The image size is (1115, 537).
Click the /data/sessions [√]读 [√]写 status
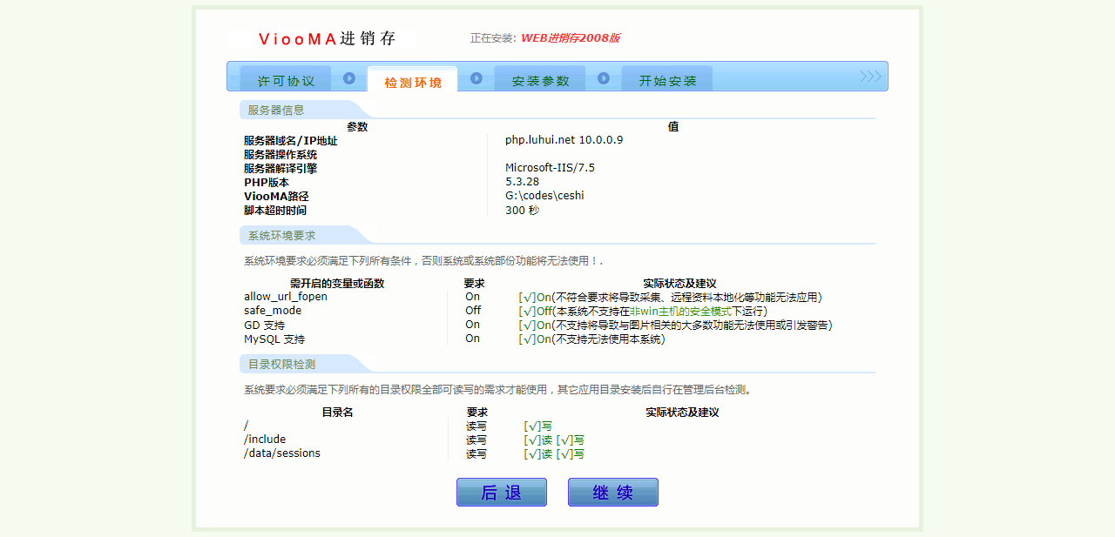554,454
